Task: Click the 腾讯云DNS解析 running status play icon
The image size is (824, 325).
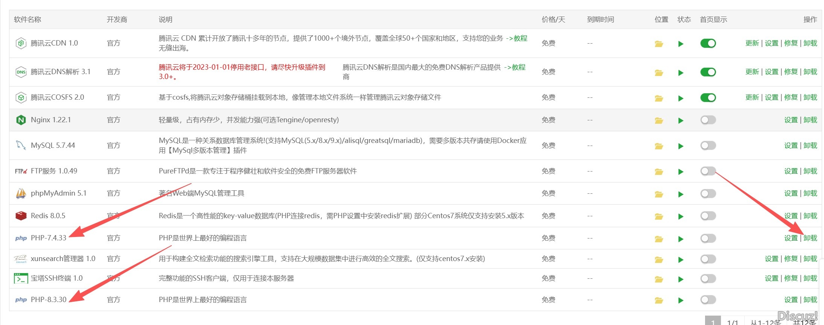Action: 681,73
